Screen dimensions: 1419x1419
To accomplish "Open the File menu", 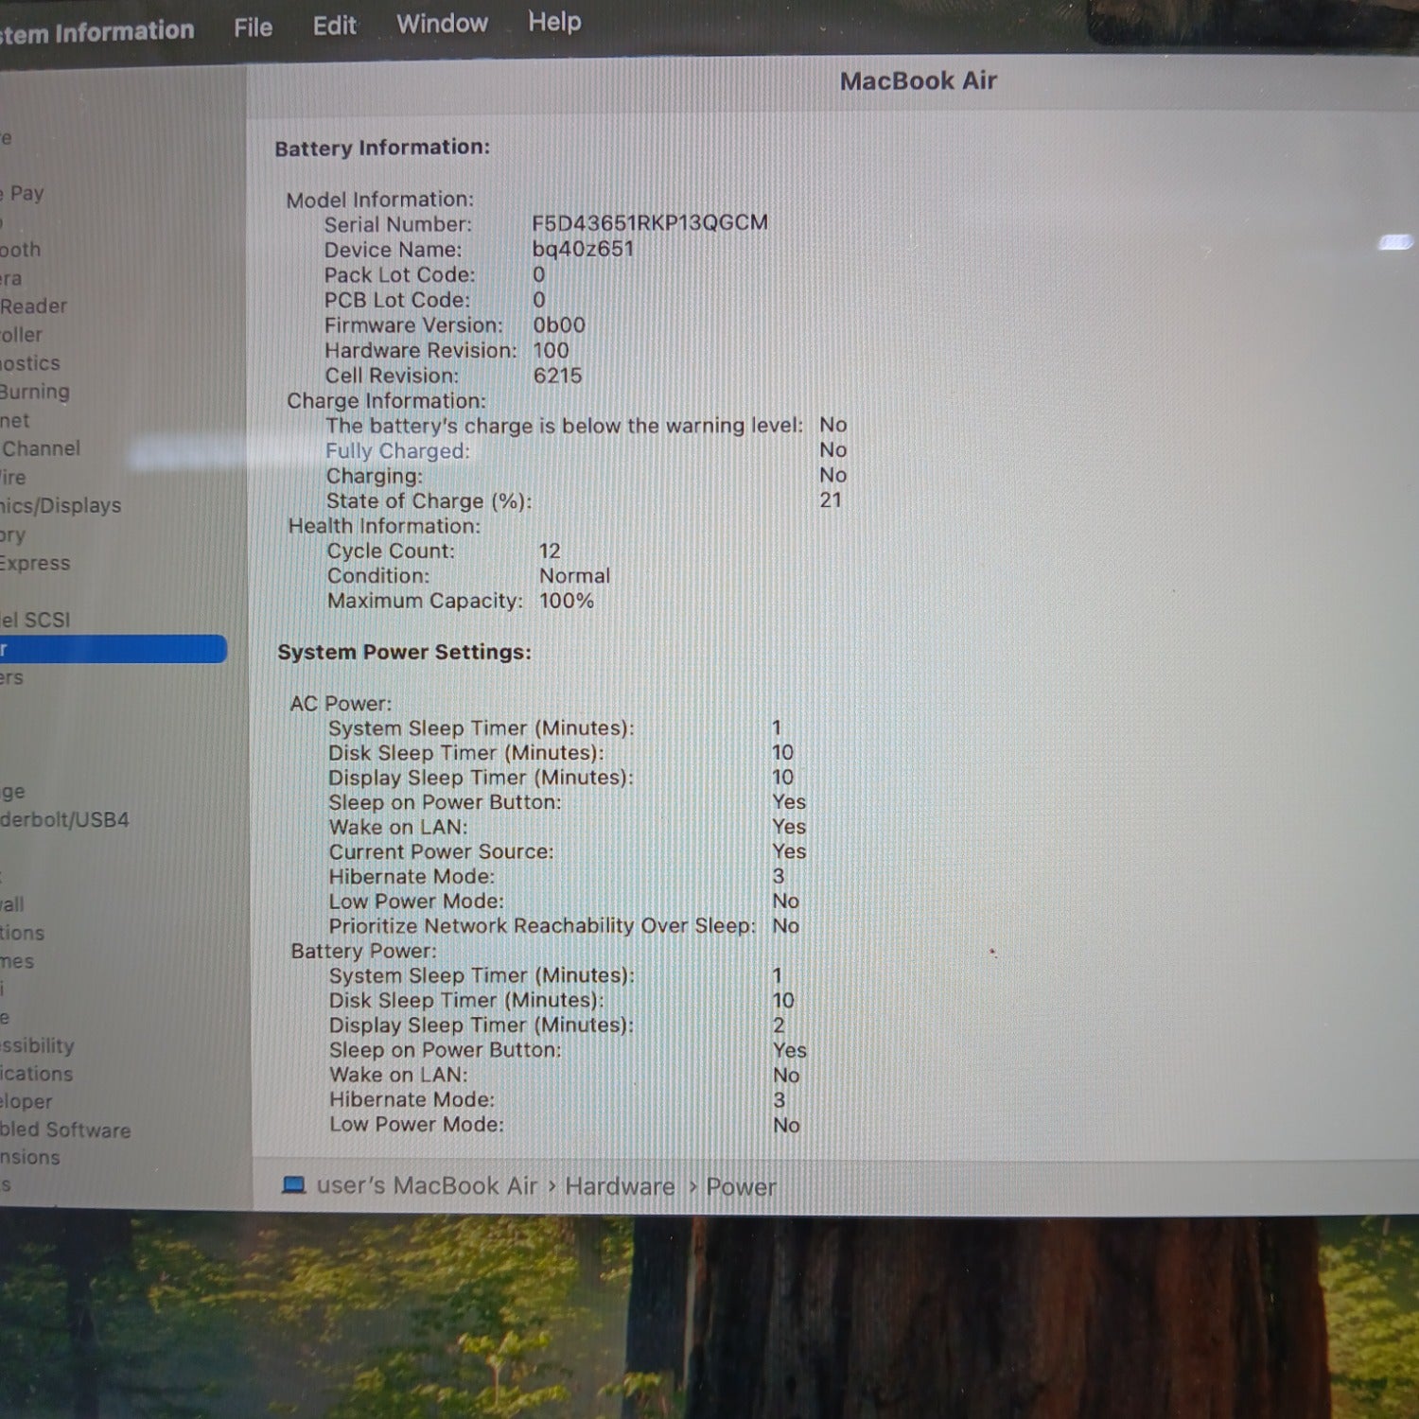I will pyautogui.click(x=253, y=27).
